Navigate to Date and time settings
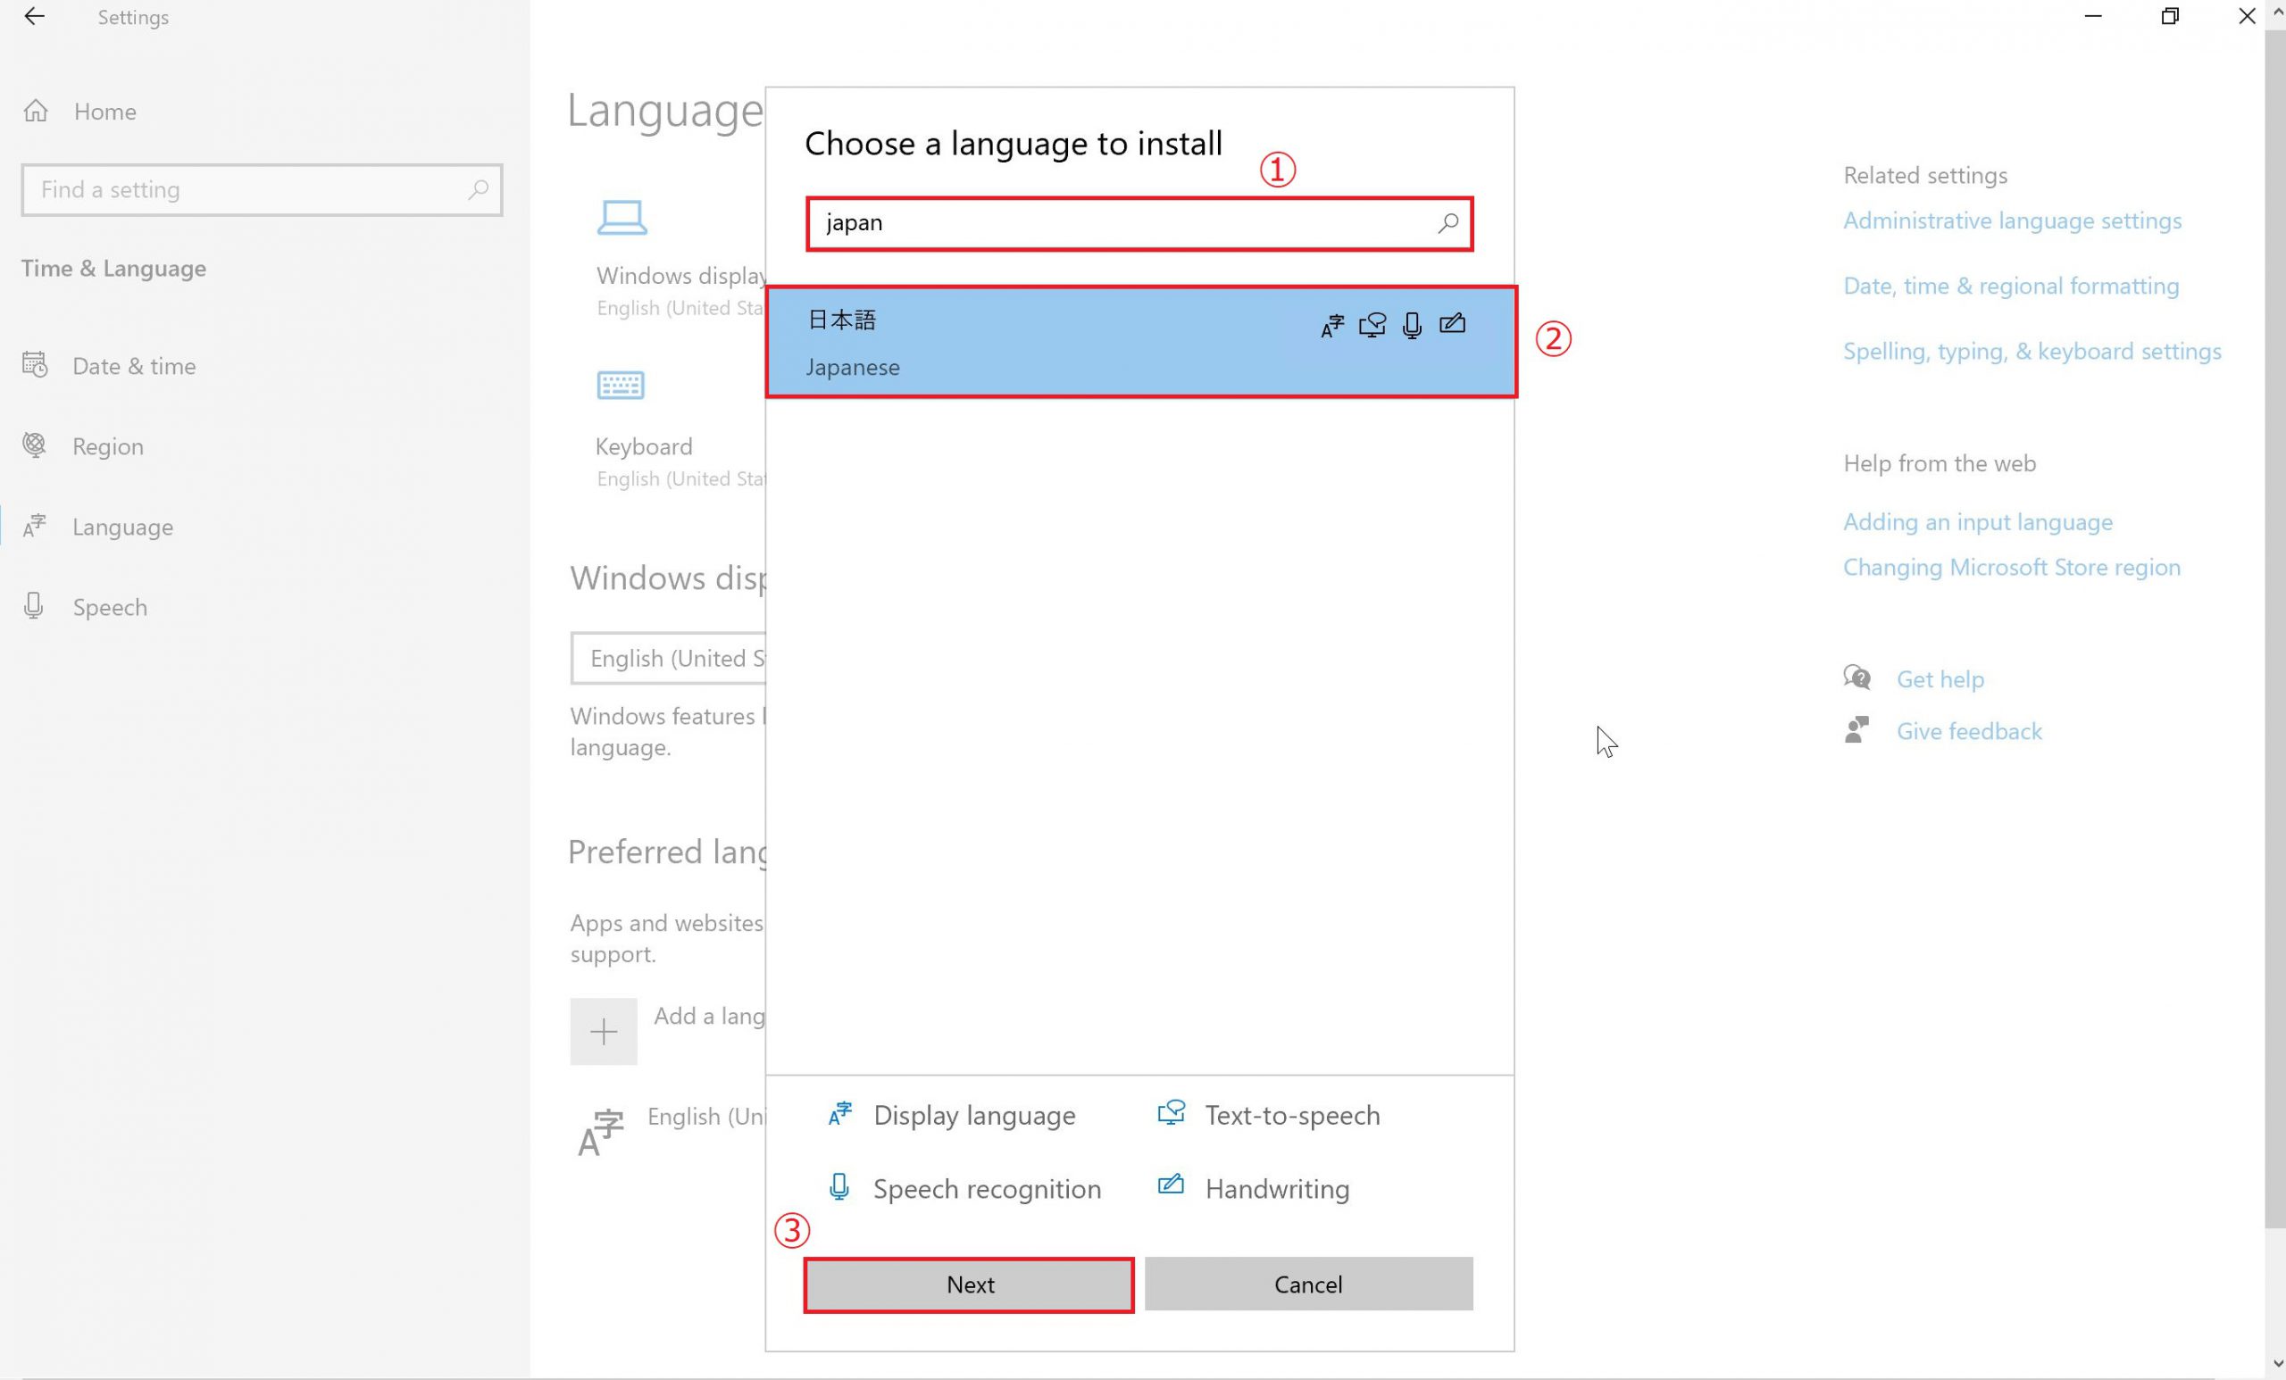 click(134, 364)
